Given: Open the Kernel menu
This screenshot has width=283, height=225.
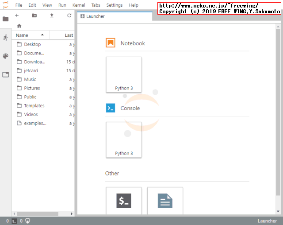Looking at the screenshot, I should coord(79,5).
